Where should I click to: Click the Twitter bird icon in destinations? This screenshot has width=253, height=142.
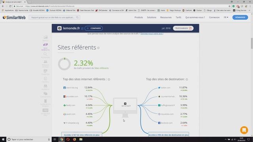[159, 88]
